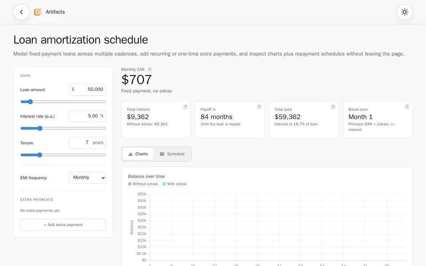
Task: Click Interest is 18.7% of loan text
Action: pos(296,124)
